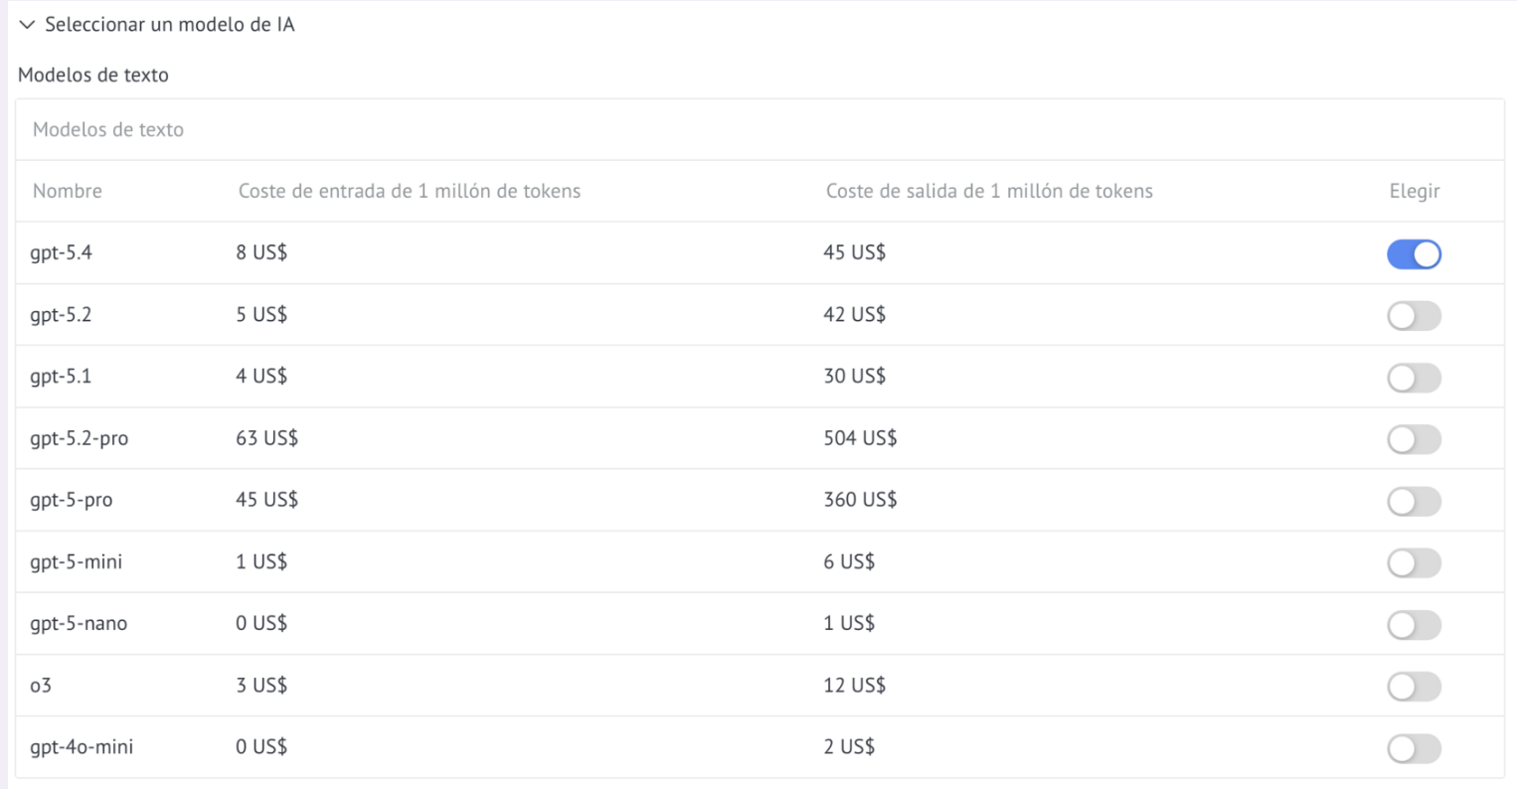The width and height of the screenshot is (1517, 789).
Task: Click the 504 US$ output cost cell
Action: [x=860, y=437]
